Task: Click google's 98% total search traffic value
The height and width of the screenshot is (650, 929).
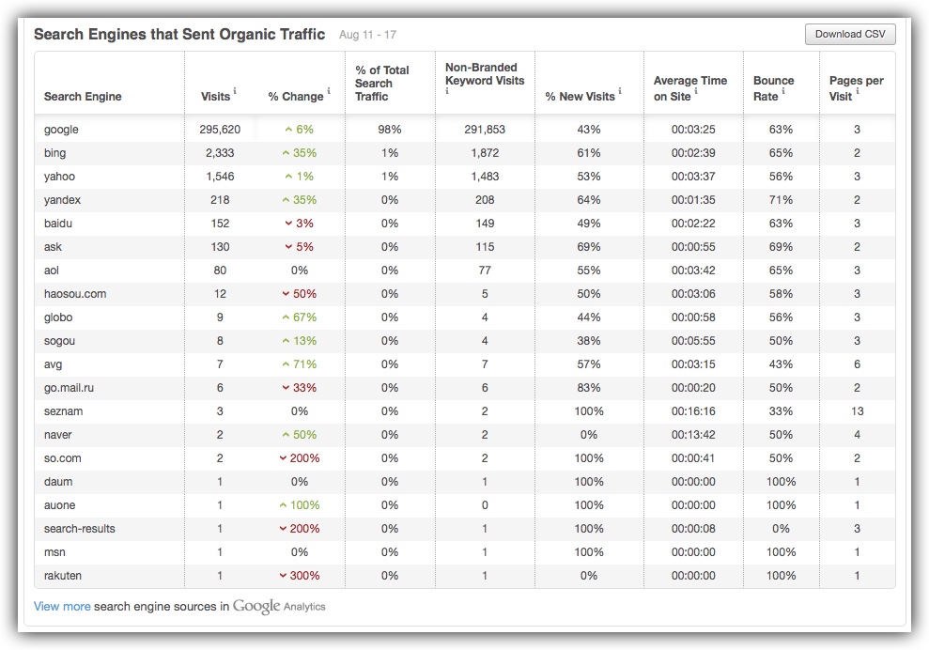Action: tap(389, 130)
